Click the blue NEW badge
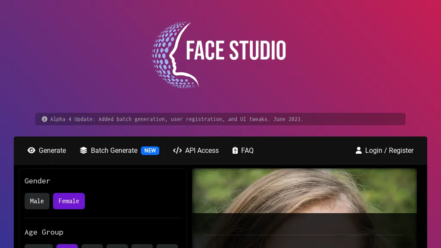 150,151
